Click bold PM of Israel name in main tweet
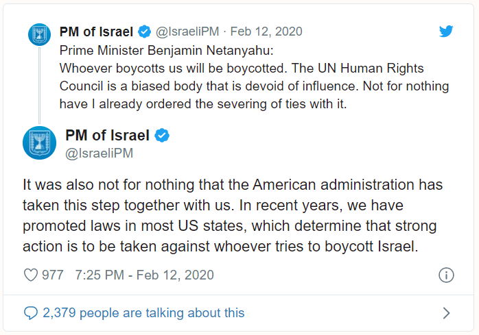479x335 pixels. 107,135
